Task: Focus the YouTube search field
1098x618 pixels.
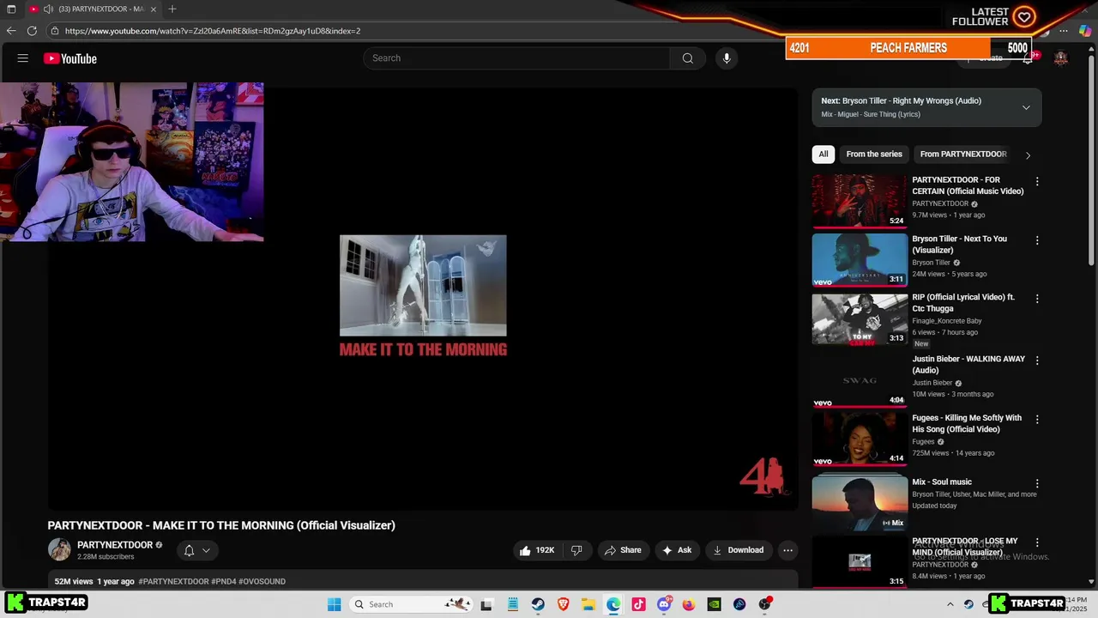Action: (516, 58)
